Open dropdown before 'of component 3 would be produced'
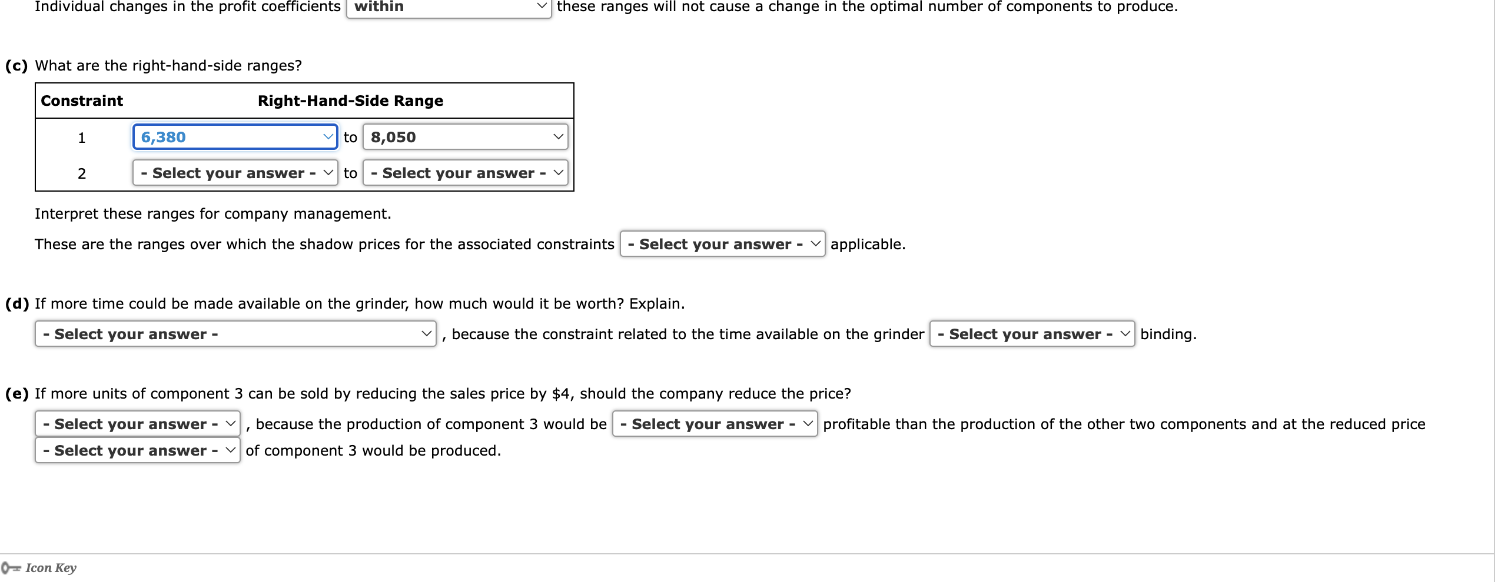Viewport: 1501px width, 582px height. coord(137,450)
